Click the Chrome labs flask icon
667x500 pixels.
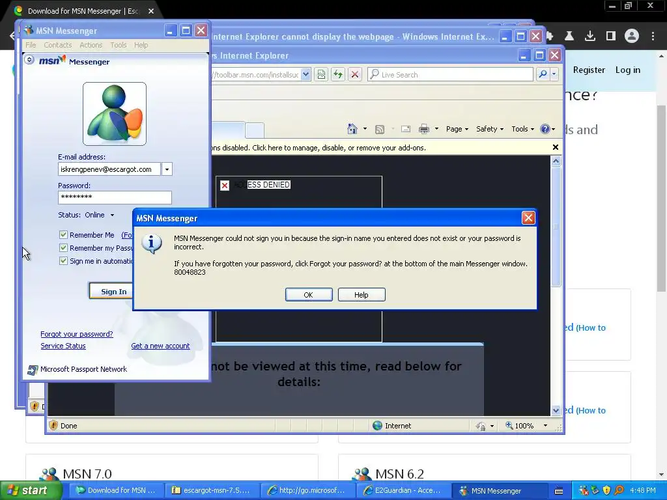tap(569, 36)
